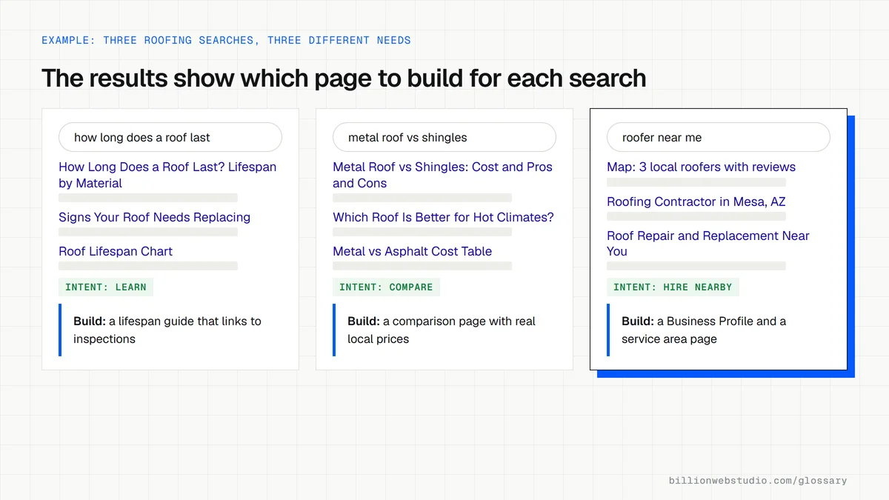Click the 'Build: a lifespan guide' note
The height and width of the screenshot is (500, 889).
click(170, 330)
